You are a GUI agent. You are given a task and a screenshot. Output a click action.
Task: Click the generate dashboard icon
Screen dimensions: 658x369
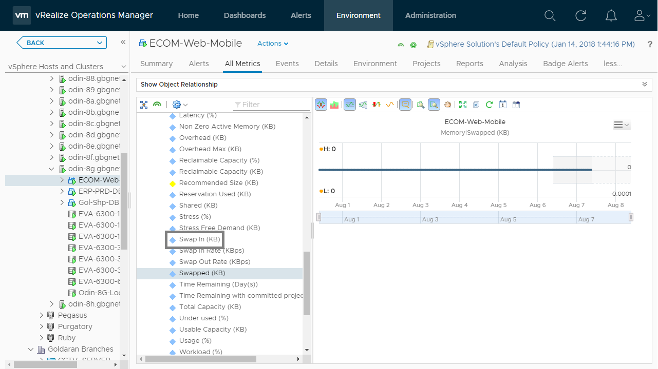516,105
